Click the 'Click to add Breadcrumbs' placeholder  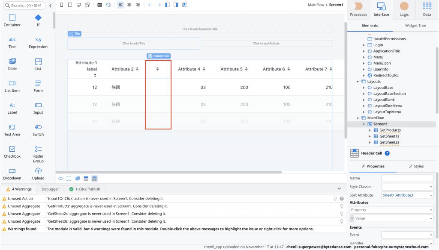click(200, 29)
